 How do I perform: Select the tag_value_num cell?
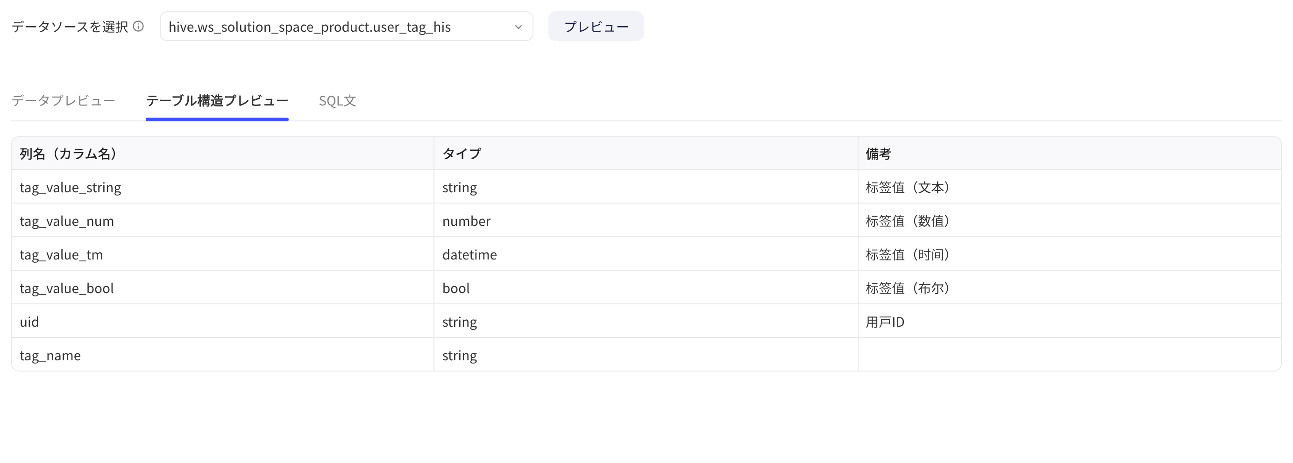223,220
